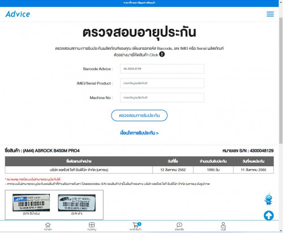Click the Machine No label
This screenshot has height=233, width=283.
pyautogui.click(x=101, y=98)
